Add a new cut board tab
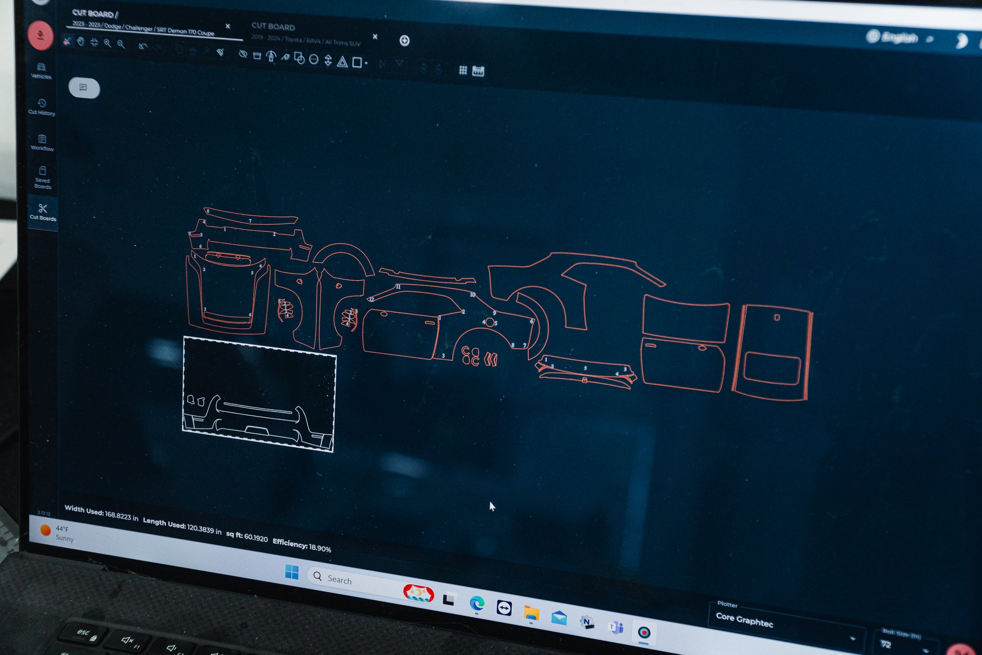Screen dimensions: 982x655 click(404, 41)
